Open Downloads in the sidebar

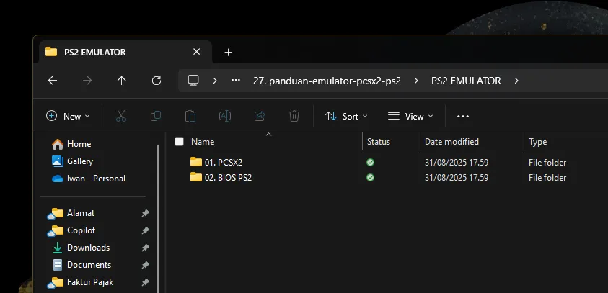(81, 248)
